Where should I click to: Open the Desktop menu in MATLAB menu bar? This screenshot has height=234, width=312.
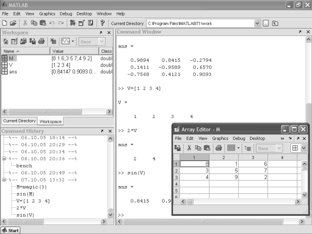click(x=84, y=13)
